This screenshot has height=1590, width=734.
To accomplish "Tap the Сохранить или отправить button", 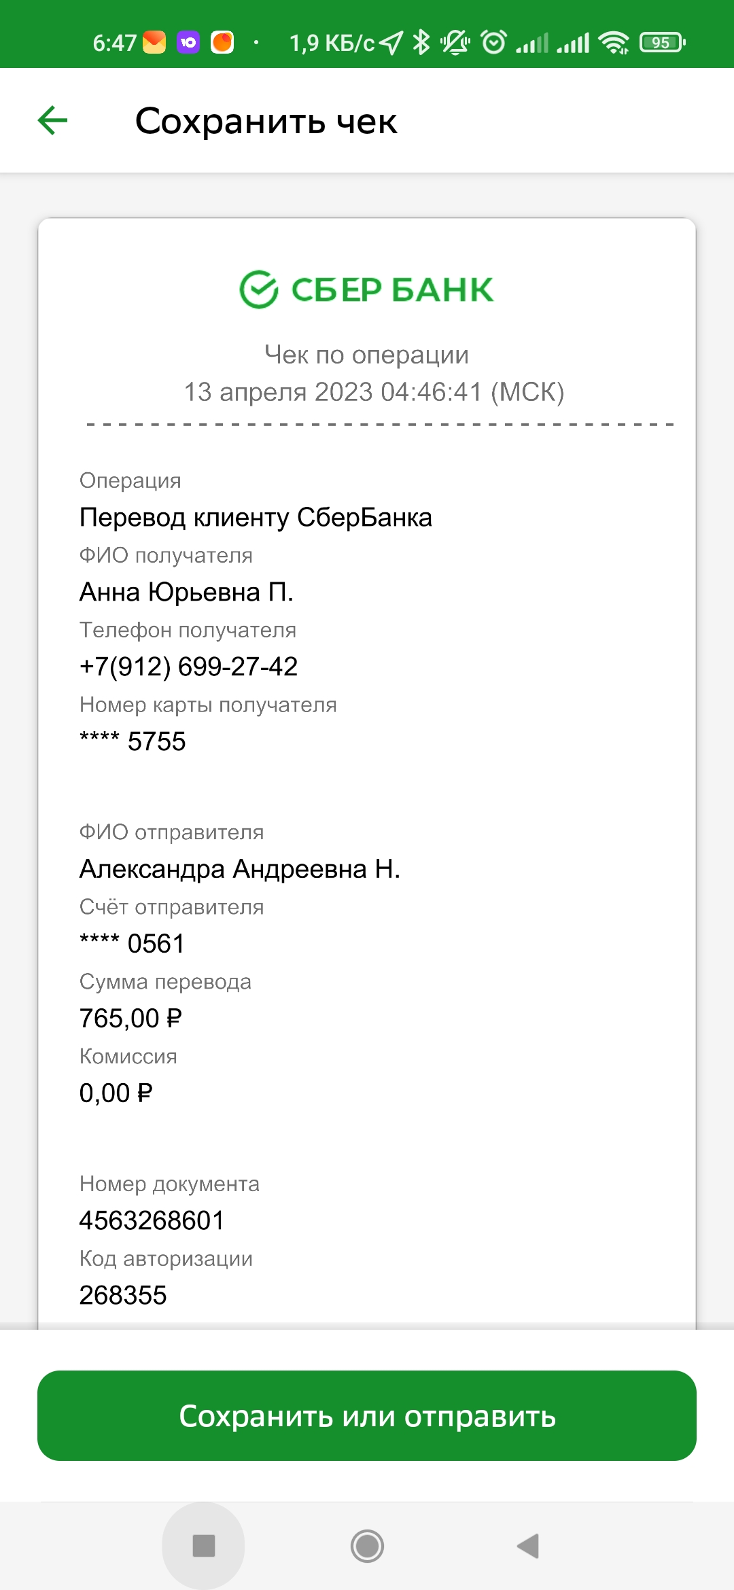I will point(367,1415).
